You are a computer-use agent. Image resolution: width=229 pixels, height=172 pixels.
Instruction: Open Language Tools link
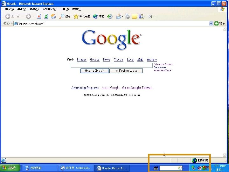162,70
